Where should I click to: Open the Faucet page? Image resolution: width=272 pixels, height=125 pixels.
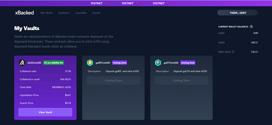click(x=96, y=13)
